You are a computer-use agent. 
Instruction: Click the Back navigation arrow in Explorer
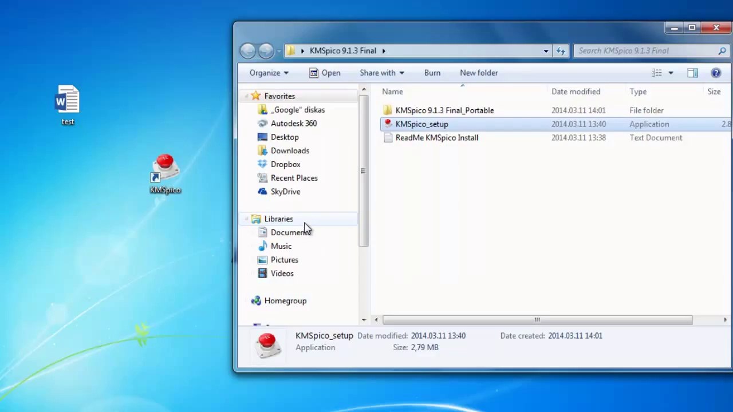pos(247,51)
